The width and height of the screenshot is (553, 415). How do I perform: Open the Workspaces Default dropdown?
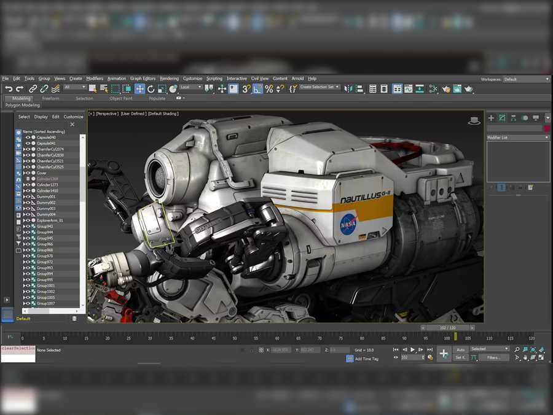pyautogui.click(x=526, y=79)
